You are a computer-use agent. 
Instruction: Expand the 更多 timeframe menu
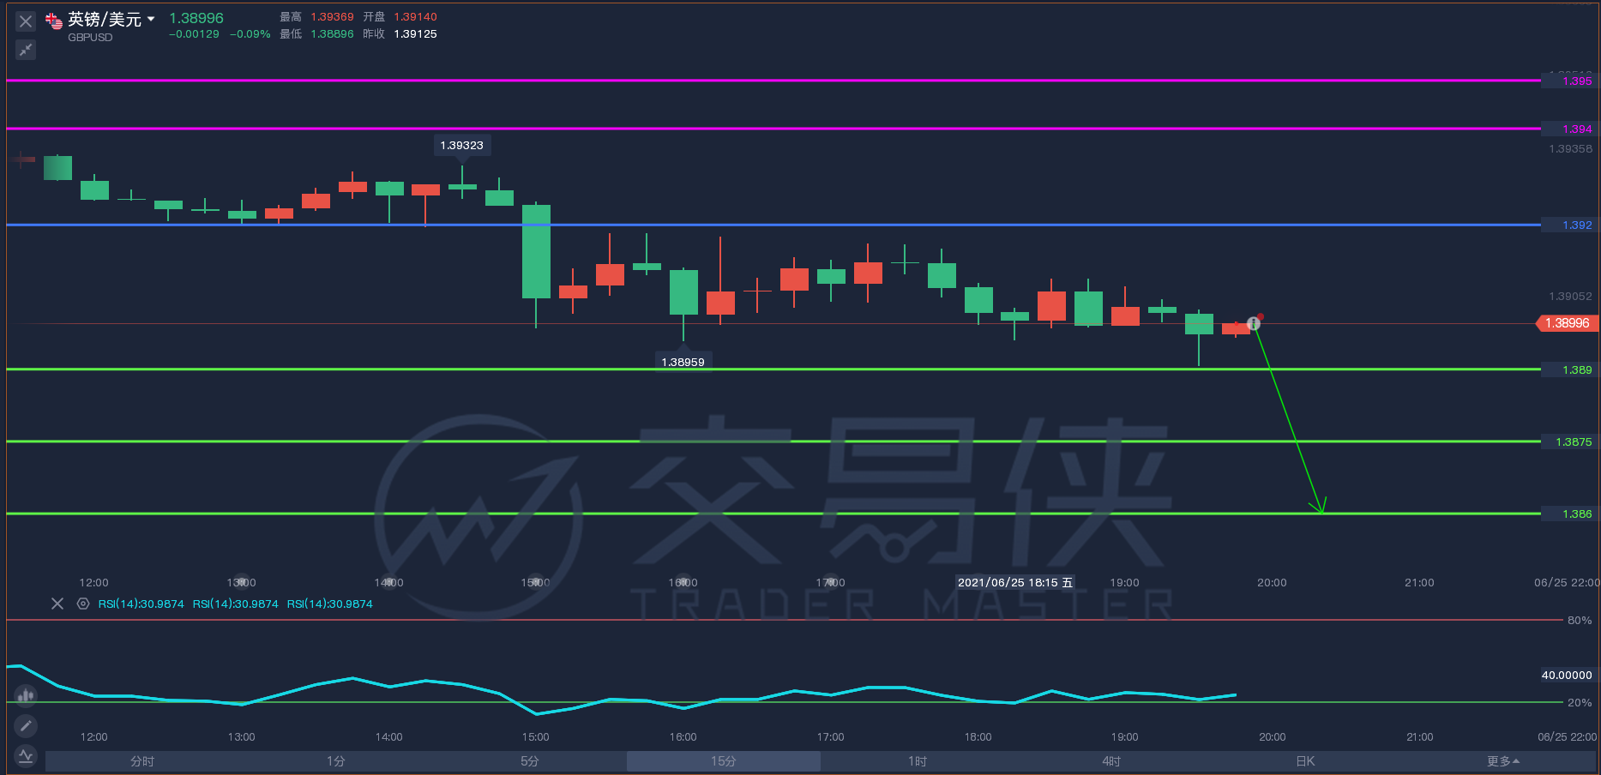point(1502,761)
